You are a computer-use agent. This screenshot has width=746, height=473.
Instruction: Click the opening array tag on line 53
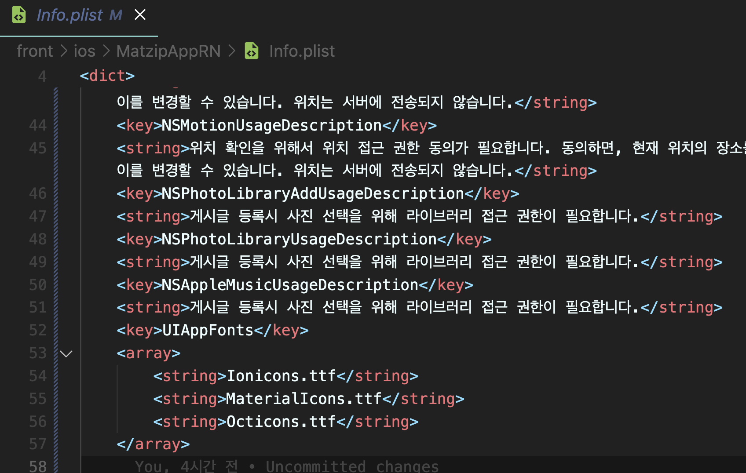click(149, 353)
